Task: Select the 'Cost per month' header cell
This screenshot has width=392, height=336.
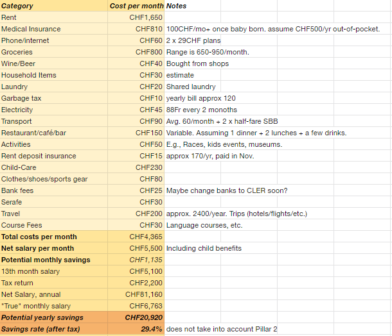Action: (136, 6)
